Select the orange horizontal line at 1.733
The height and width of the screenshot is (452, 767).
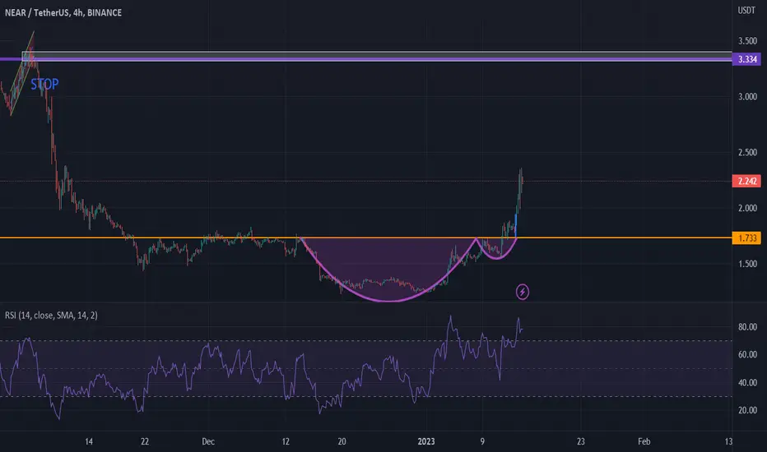(366, 238)
